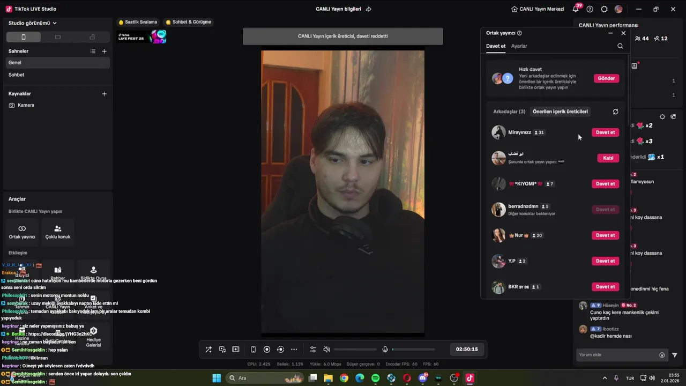This screenshot has width=686, height=386.
Task: Open Spotify from the taskbar
Action: [376, 378]
